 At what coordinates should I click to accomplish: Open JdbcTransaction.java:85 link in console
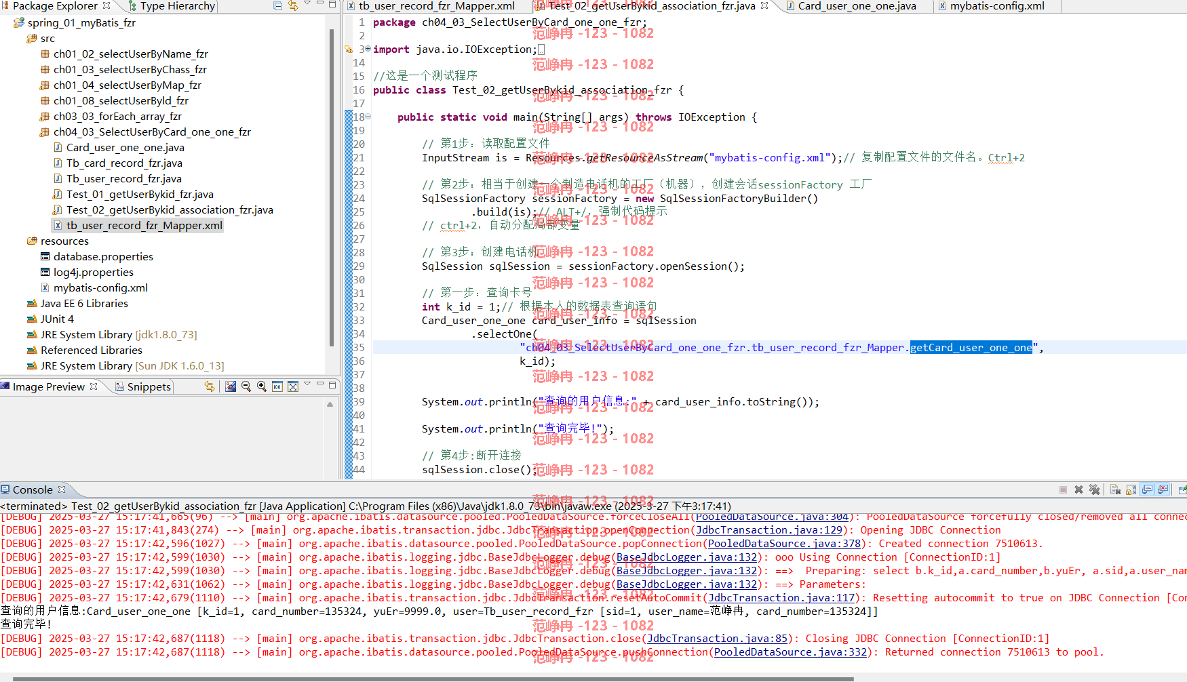[718, 639]
